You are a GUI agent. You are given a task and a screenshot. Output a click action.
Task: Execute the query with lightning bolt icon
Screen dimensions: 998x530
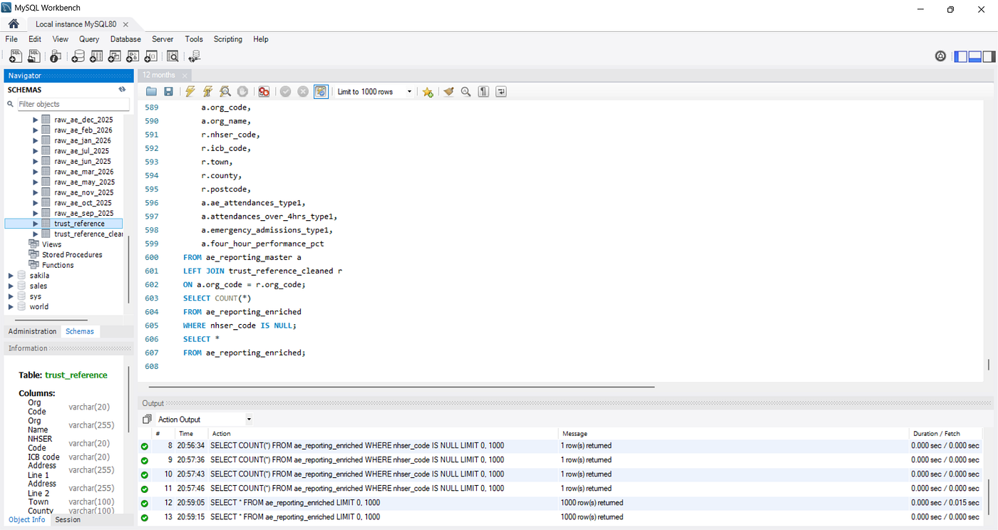click(x=190, y=92)
